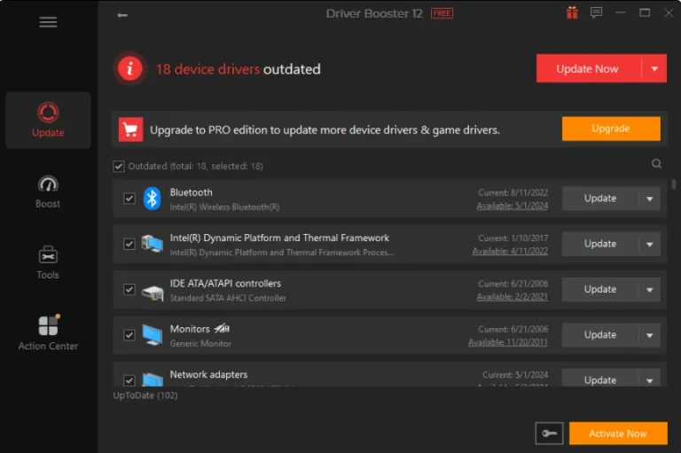The image size is (681, 453).
Task: Open the hamburger menu
Action: (48, 21)
